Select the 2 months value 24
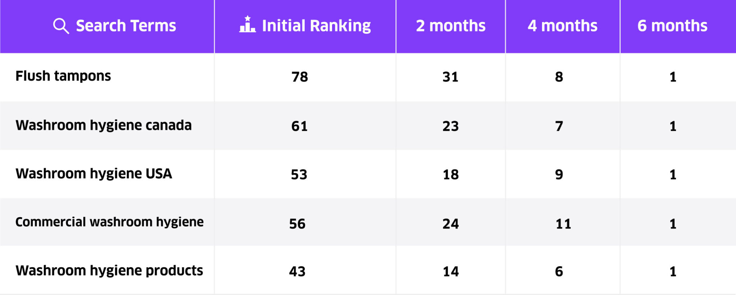736x295 pixels. [451, 224]
